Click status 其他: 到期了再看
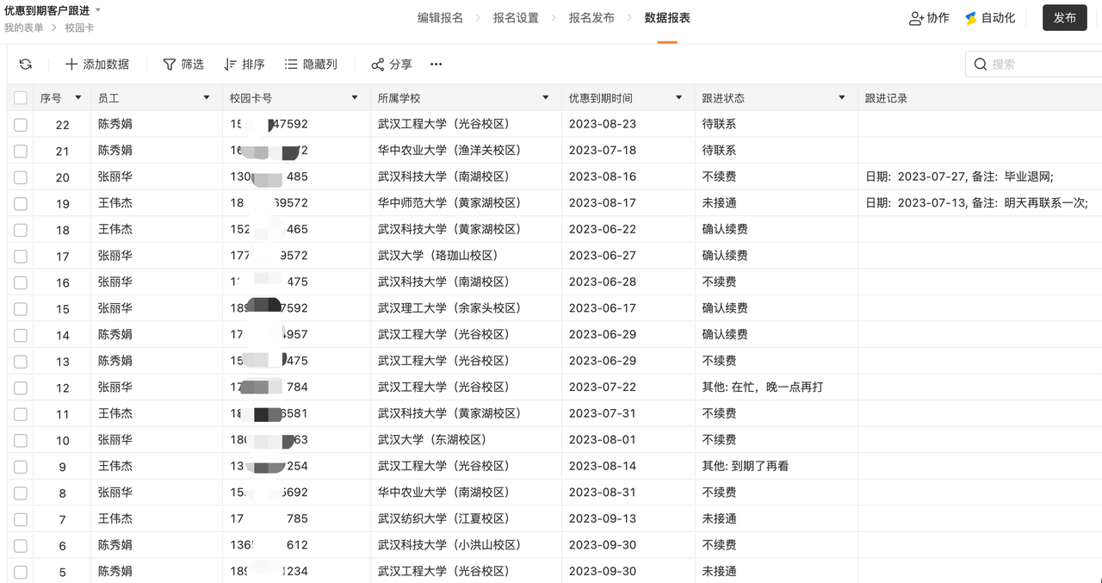The width and height of the screenshot is (1102, 583). (746, 466)
